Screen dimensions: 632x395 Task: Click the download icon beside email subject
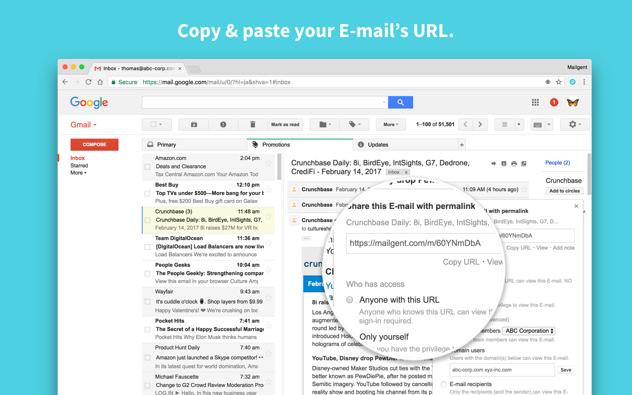pos(504,163)
